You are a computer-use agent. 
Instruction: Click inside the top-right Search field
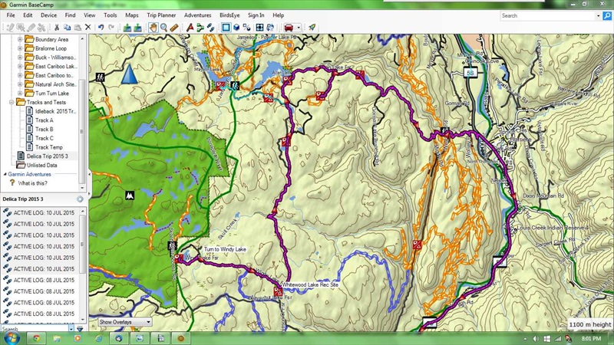(x=547, y=15)
